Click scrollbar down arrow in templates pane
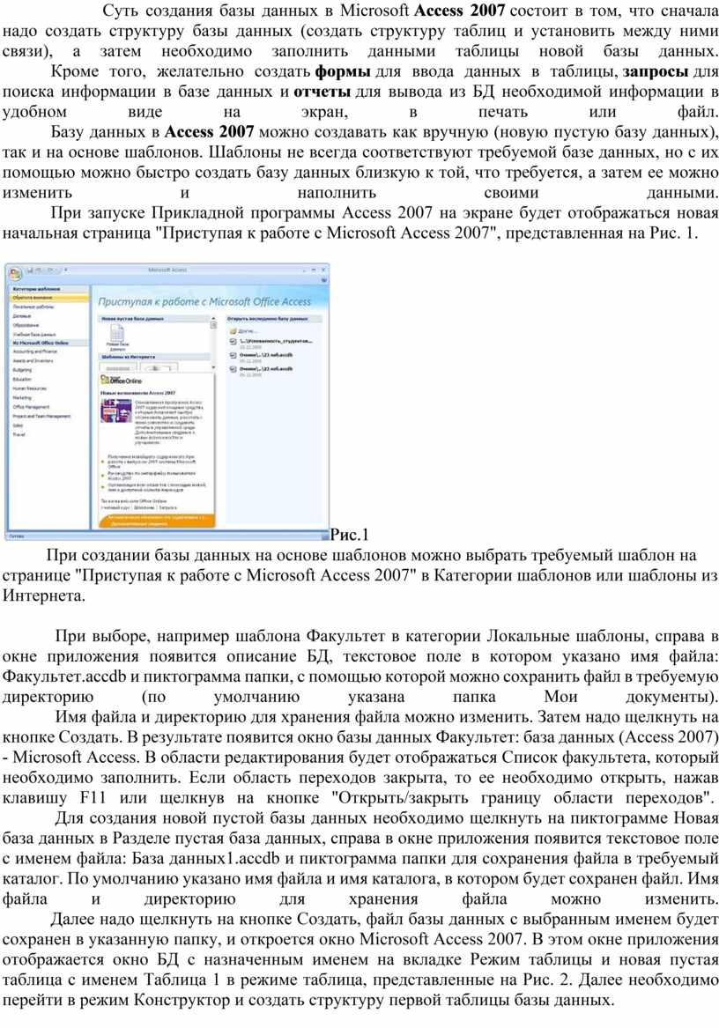Viewport: 719px width, 1028px height. [x=213, y=366]
